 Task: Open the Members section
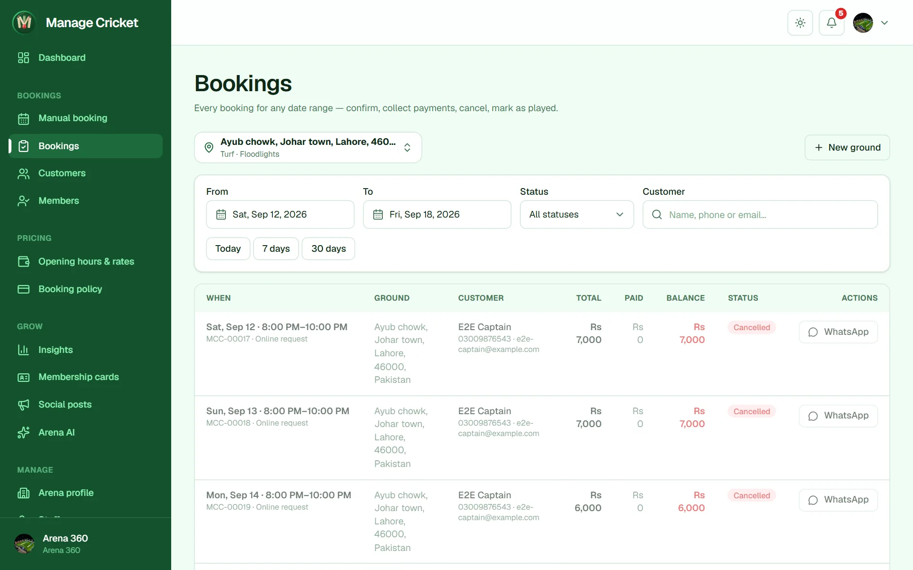coord(86,201)
